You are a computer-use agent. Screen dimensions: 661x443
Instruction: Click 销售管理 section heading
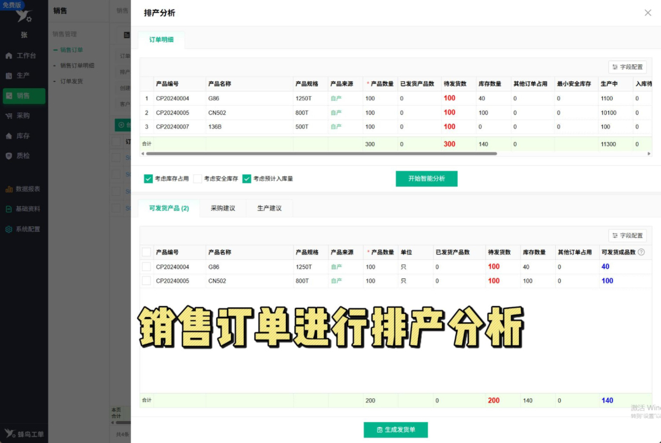pyautogui.click(x=64, y=34)
